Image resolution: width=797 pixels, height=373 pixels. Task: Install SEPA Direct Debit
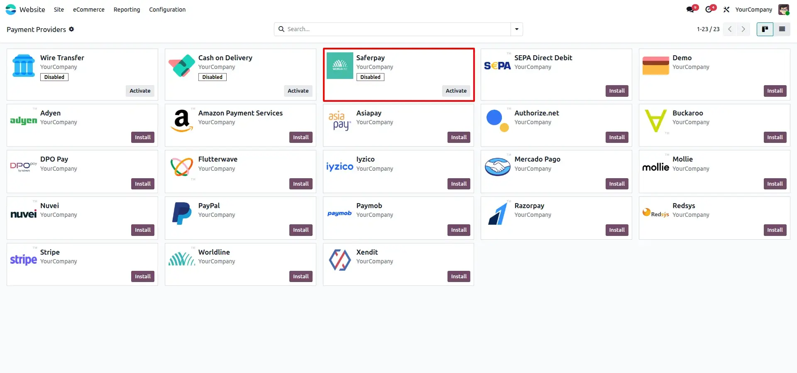tap(617, 91)
